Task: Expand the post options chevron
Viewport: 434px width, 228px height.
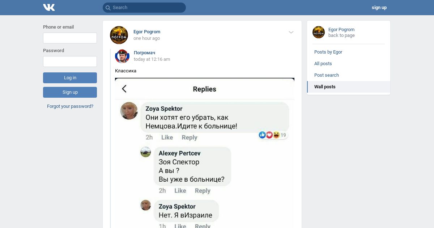Action: [x=291, y=32]
